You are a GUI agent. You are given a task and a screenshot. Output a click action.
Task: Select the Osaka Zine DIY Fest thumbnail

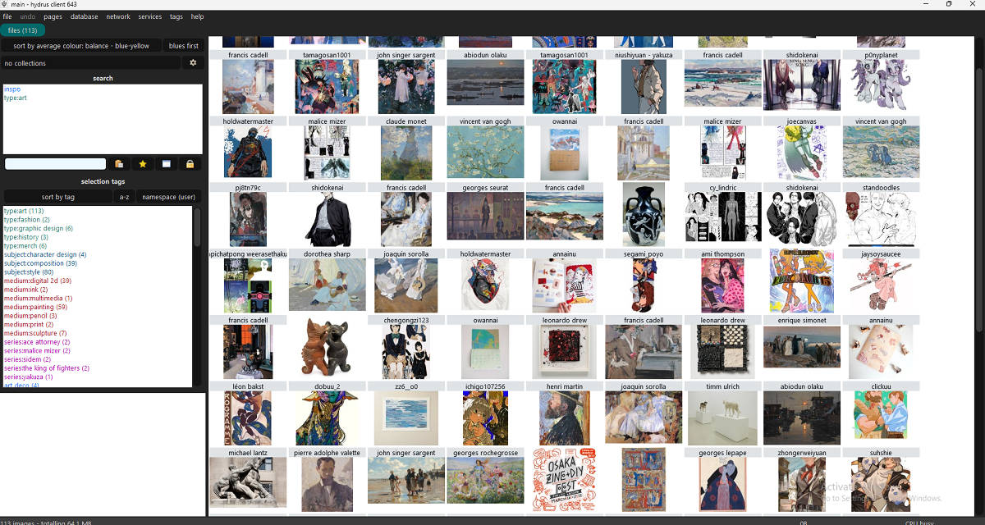562,480
